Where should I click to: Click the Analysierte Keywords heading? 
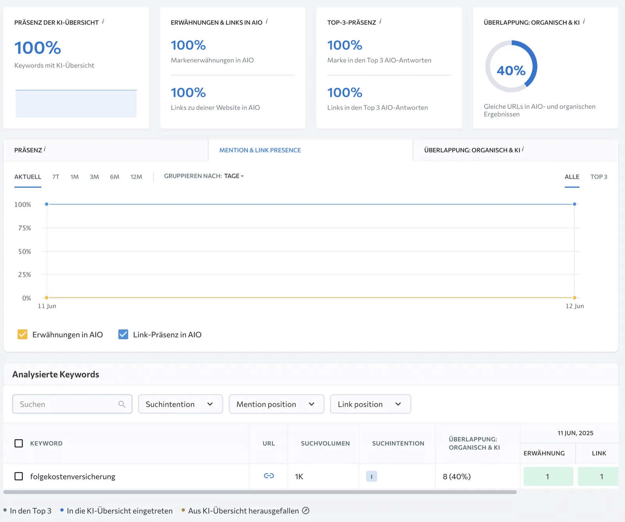pyautogui.click(x=56, y=374)
